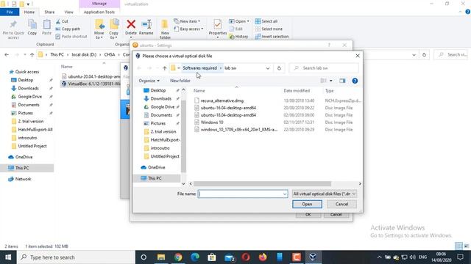Sort by the Date modified column
The image size is (471, 264).
(297, 91)
